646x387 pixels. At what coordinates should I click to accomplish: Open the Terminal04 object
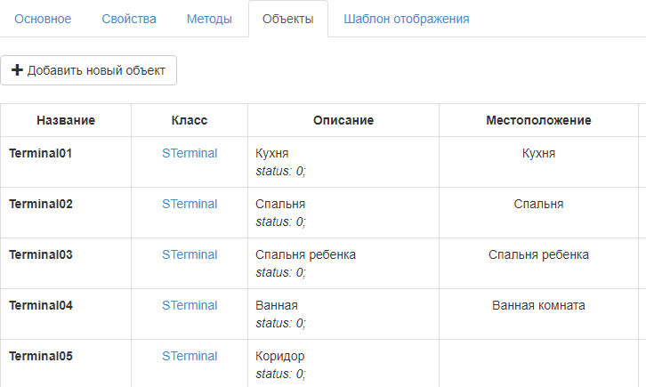(x=40, y=305)
